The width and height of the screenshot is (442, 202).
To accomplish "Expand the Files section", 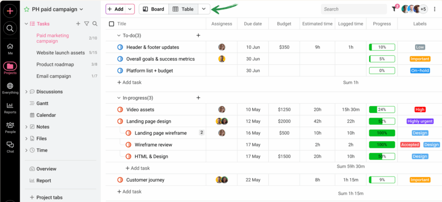I will click(26, 139).
